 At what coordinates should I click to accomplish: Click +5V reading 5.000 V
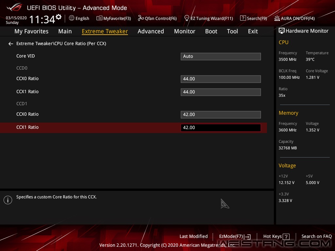312,183
